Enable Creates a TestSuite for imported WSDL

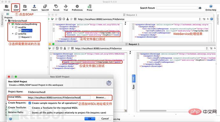(x=30, y=108)
